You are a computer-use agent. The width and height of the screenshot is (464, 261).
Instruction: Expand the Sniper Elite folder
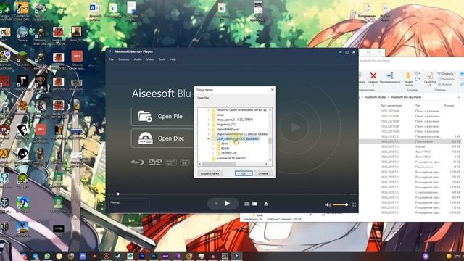coord(208,129)
